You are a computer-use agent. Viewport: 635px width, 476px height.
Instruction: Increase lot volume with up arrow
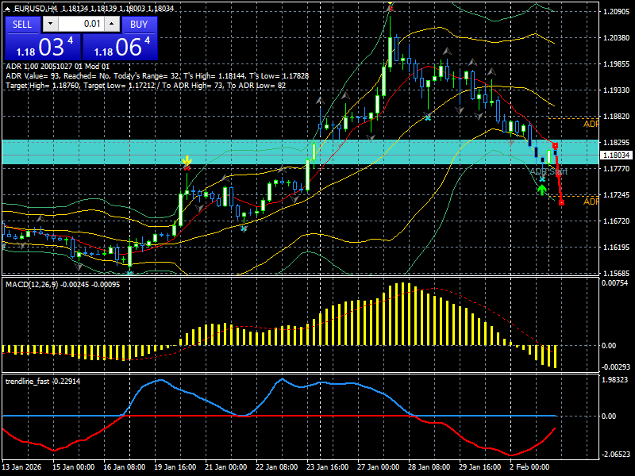(112, 24)
